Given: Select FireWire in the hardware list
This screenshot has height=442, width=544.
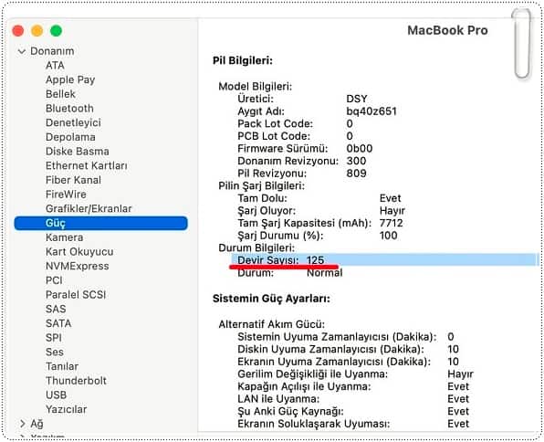Looking at the screenshot, I should coord(66,195).
